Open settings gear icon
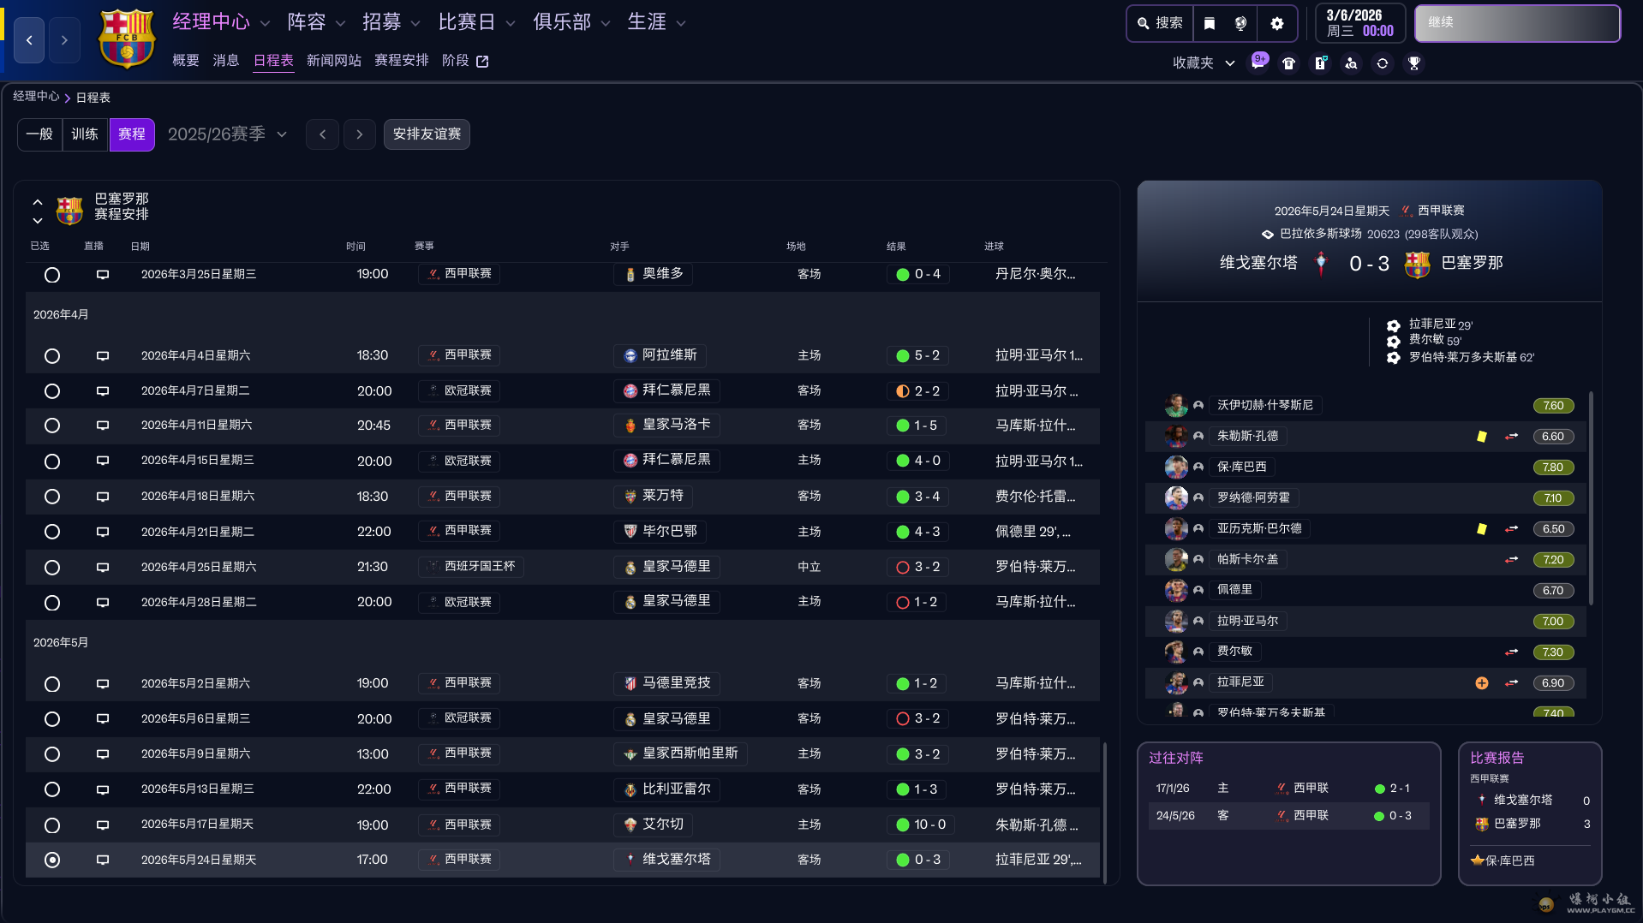This screenshot has height=923, width=1643. pos(1276,23)
